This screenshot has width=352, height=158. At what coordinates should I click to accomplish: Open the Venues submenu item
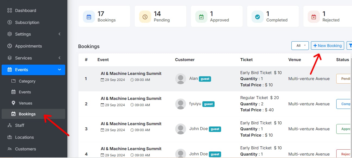click(25, 103)
